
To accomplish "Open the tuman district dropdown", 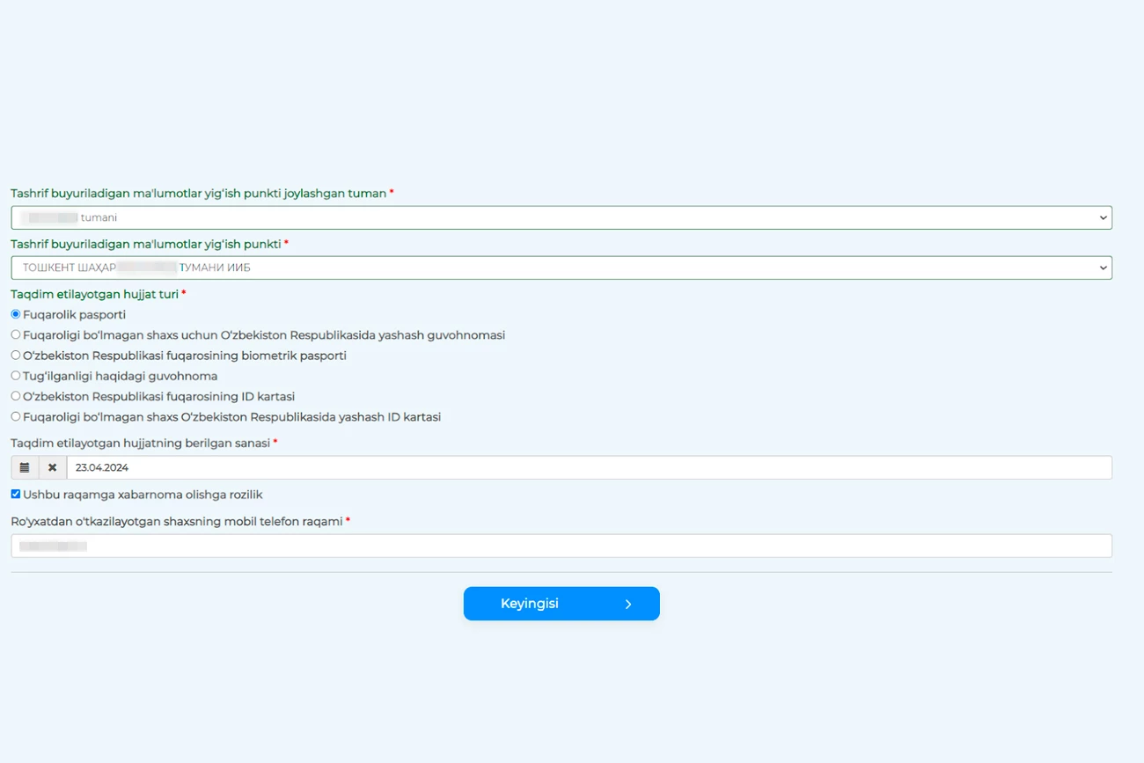I will (561, 217).
